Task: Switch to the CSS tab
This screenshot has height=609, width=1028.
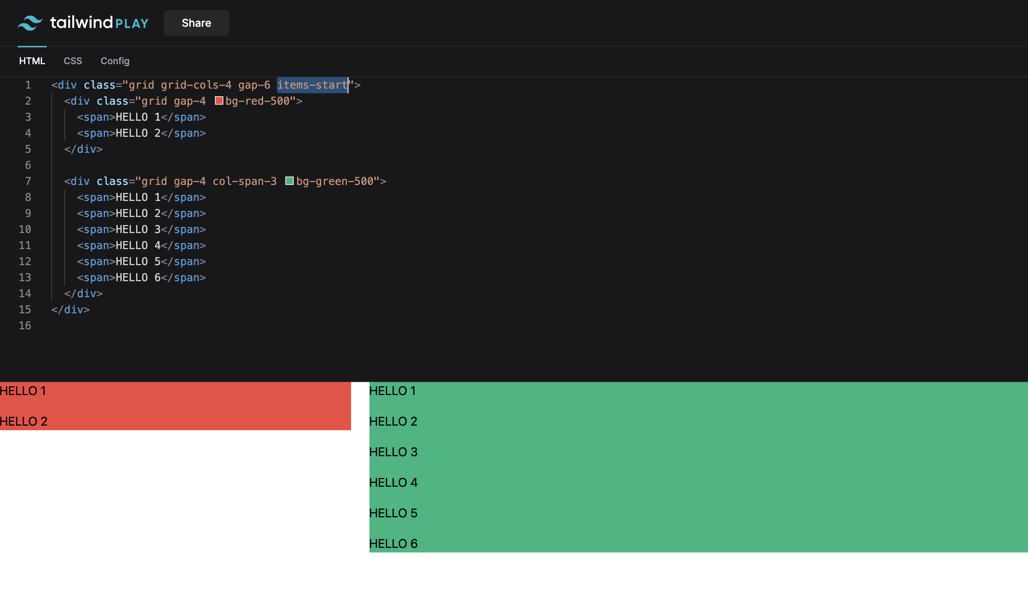Action: coord(73,61)
